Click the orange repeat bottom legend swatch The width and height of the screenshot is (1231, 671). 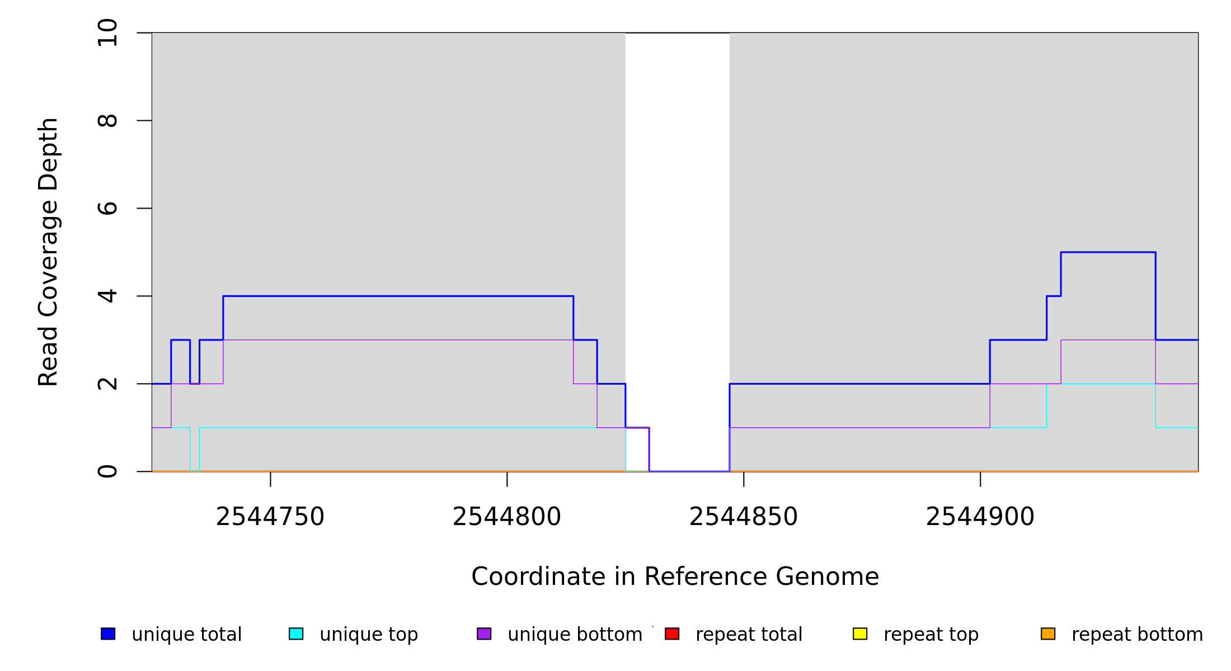[x=1048, y=634]
